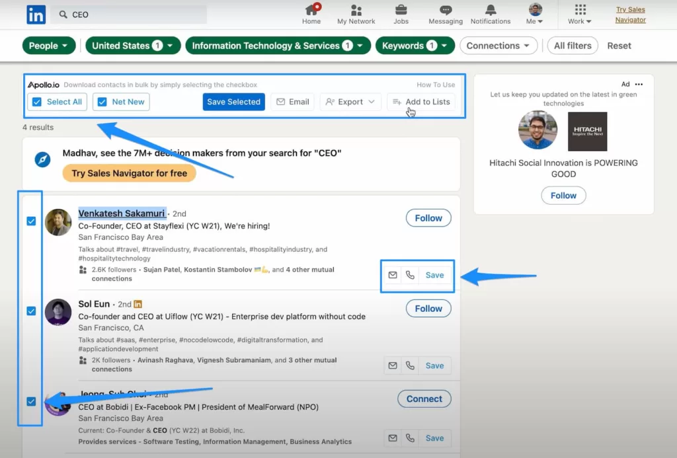Toggle the Net New checkbox
Image resolution: width=677 pixels, height=458 pixels.
click(102, 102)
